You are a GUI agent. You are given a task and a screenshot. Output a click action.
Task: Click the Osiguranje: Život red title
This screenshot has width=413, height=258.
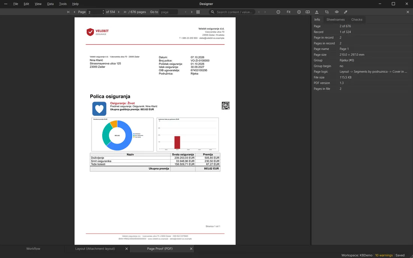(122, 103)
